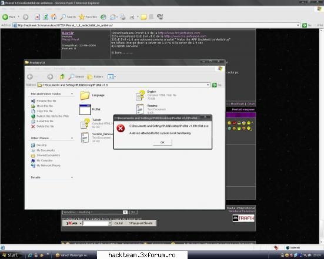The width and height of the screenshot is (324, 259).
Task: Click the system tray clock
Action: coord(317,255)
